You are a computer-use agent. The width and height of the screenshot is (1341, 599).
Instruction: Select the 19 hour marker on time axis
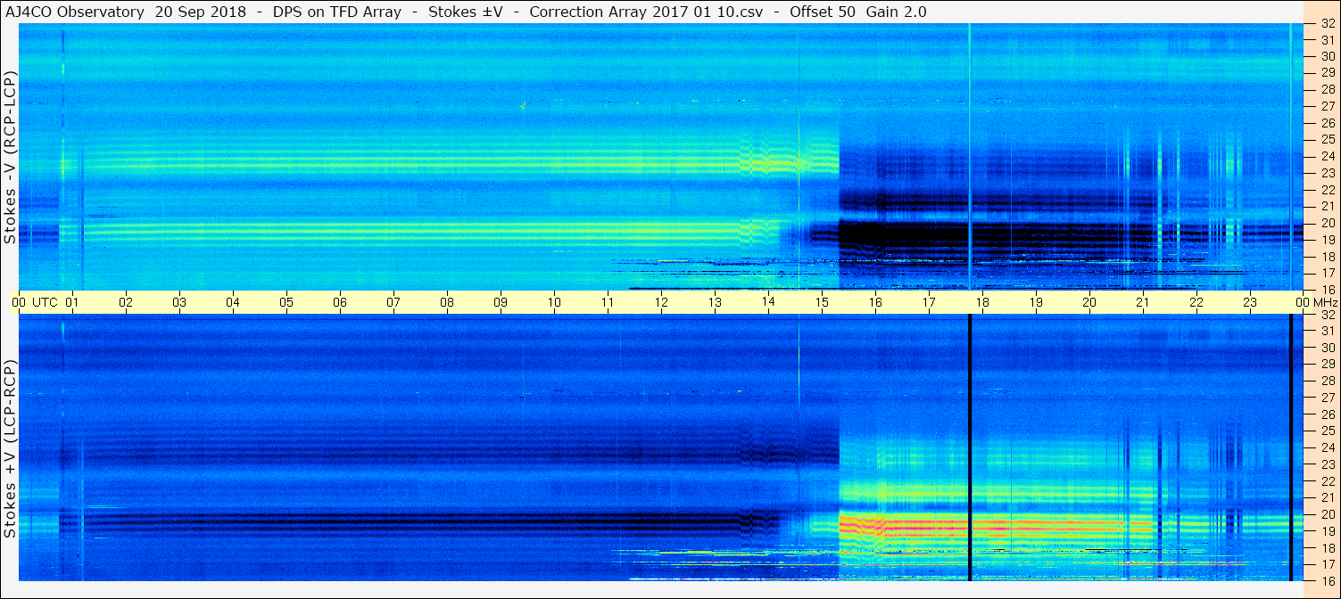click(x=1036, y=302)
